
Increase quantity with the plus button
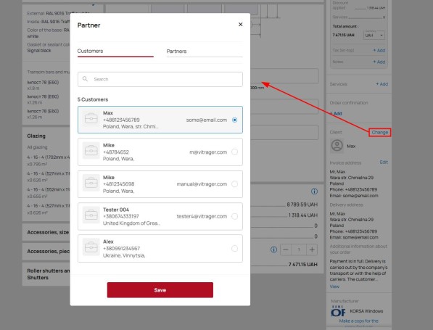coord(312,249)
